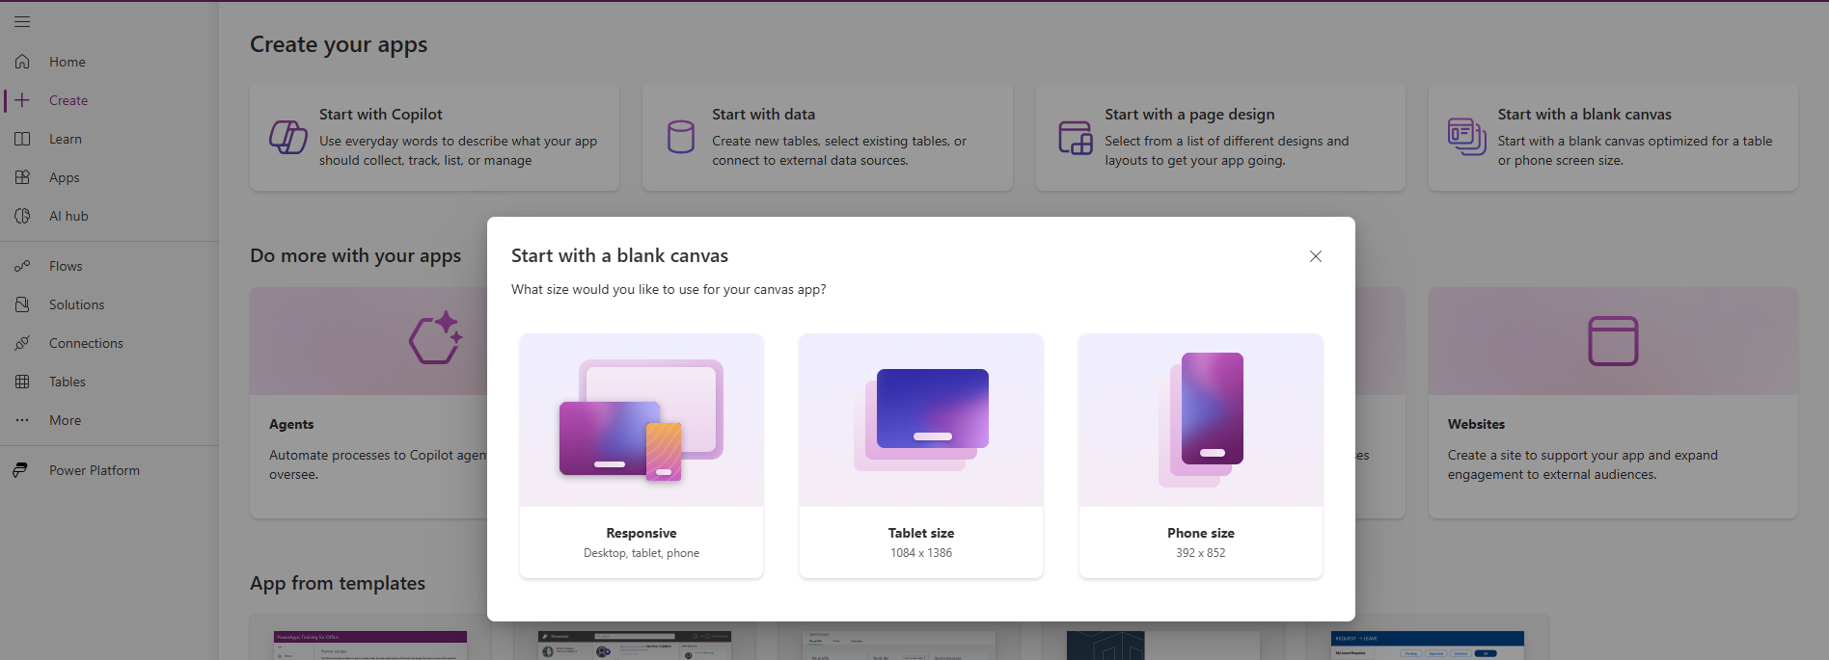Click the Power Platform icon
1829x660 pixels.
[x=20, y=470]
